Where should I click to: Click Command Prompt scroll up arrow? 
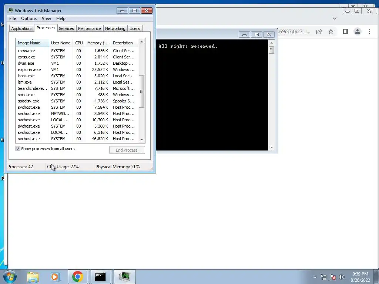click(x=272, y=43)
